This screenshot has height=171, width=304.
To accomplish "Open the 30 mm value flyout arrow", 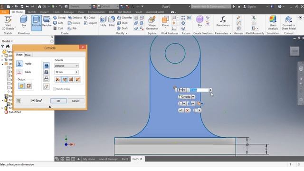I will pyautogui.click(x=76, y=72).
